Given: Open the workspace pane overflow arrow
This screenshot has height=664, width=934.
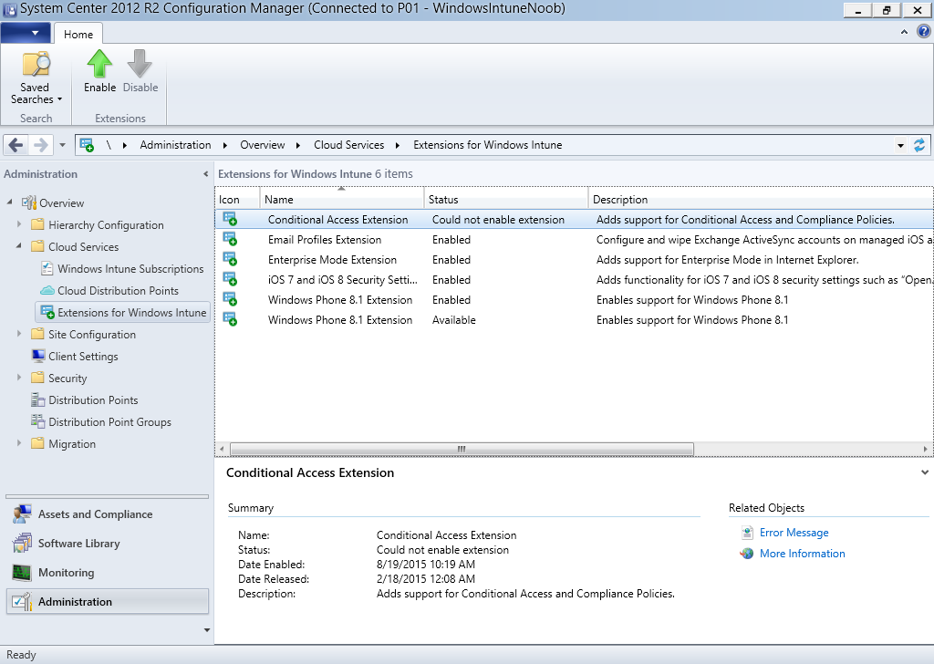Looking at the screenshot, I should [207, 630].
